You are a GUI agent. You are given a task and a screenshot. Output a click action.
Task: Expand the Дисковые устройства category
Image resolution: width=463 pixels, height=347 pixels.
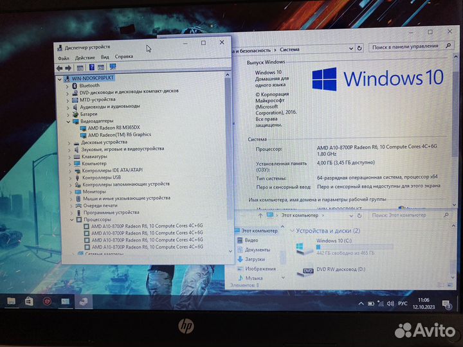pyautogui.click(x=69, y=143)
